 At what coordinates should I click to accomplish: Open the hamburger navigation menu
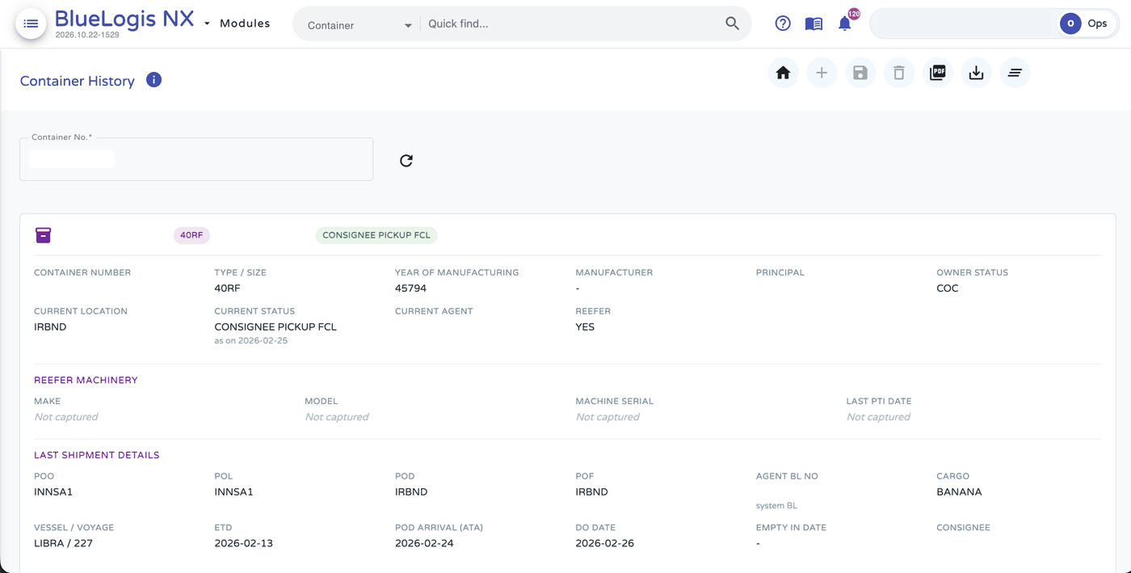click(31, 23)
